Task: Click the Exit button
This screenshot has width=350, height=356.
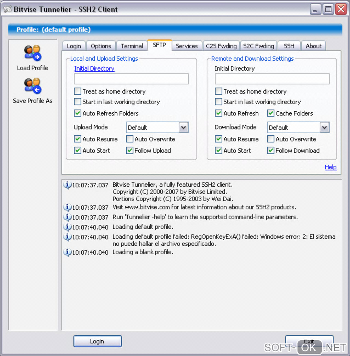Action: pos(309,341)
